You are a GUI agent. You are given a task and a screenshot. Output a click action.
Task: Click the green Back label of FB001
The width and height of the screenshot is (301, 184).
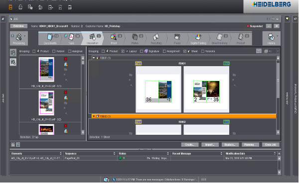point(226,63)
